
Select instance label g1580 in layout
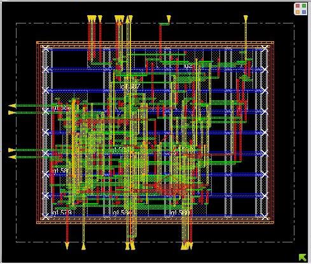coord(180,213)
